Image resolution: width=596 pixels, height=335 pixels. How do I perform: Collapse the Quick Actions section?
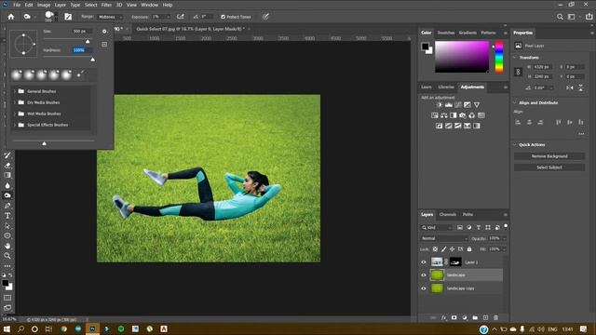[515, 145]
